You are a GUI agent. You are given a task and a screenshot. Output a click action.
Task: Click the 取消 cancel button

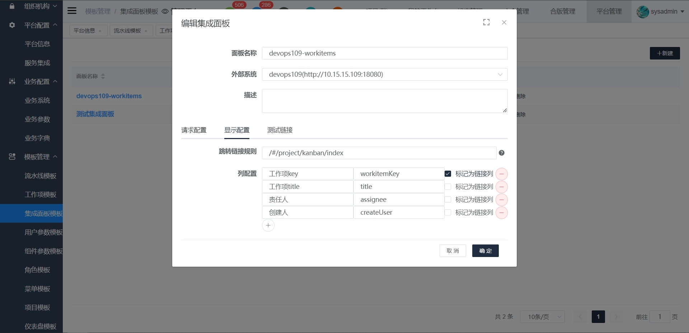point(453,251)
